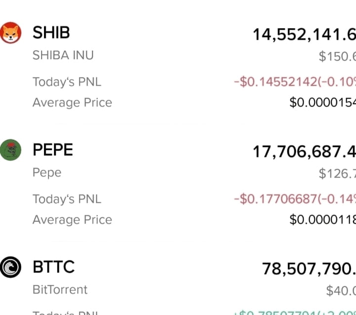The image size is (356, 315).
Task: Tap BTTC balance 78,507,790 amount
Action: (x=309, y=269)
